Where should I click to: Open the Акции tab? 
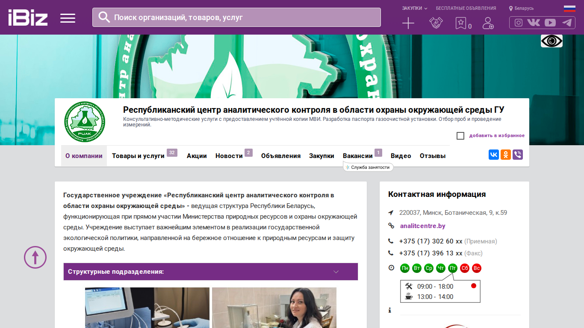(x=197, y=156)
